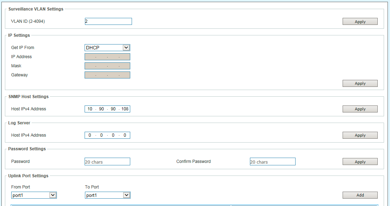Select SNMP host octet showing 108
The width and height of the screenshot is (390, 206).
[x=125, y=109]
